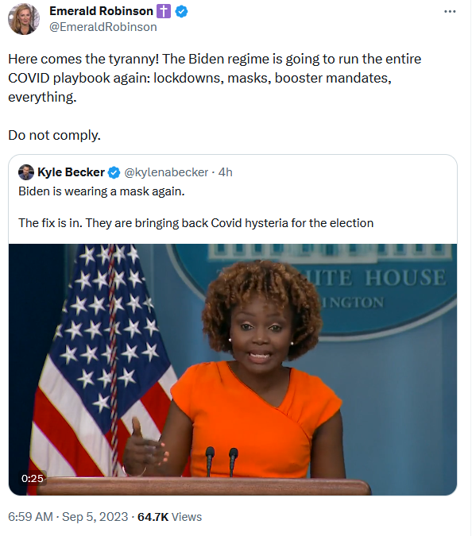Screen dimensions: 472x536
Task: Click the Kyle Becker name in the quoted tweet
Action: [71, 172]
